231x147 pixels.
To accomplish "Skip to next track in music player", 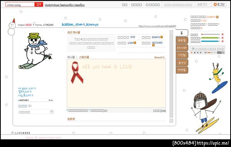I will point(201,53).
